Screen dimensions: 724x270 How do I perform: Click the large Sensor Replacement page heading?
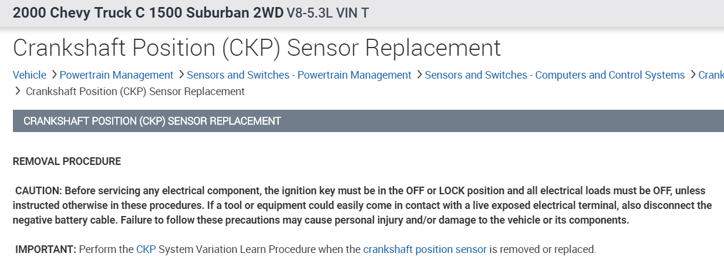click(257, 48)
